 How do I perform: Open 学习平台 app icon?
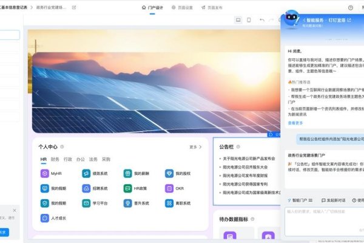tap(86, 204)
